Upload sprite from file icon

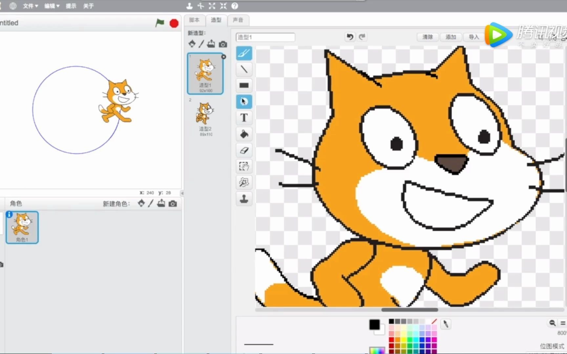click(161, 203)
